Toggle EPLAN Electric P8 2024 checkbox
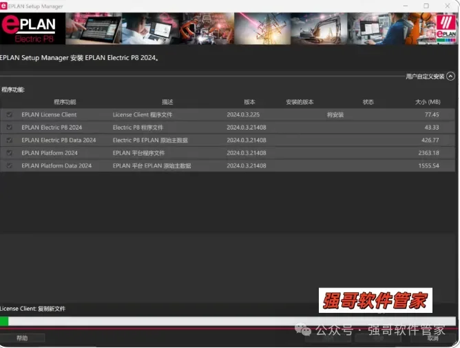The image size is (460, 348). click(10, 127)
